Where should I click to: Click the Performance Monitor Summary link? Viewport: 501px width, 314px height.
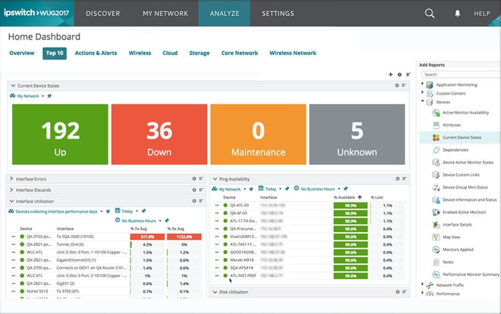coord(471,275)
